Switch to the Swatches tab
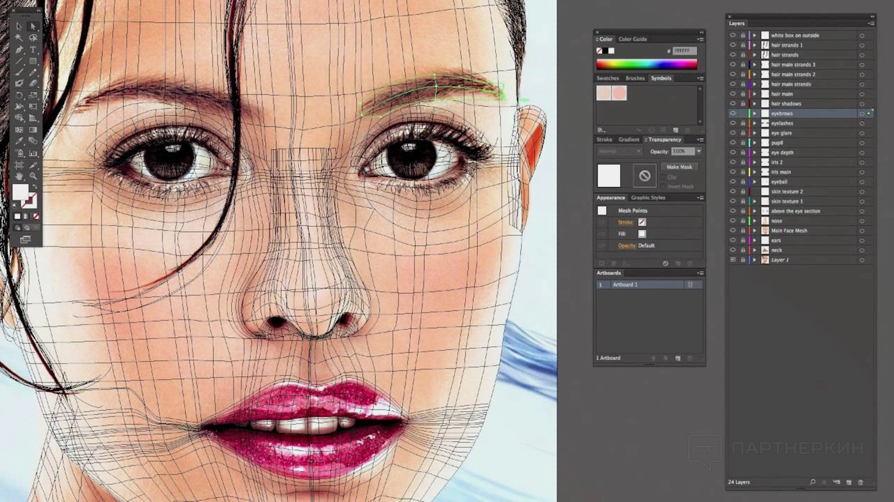 pos(607,78)
